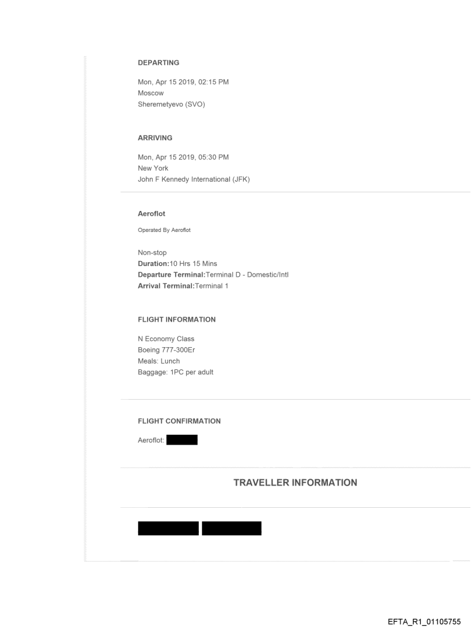Click the ARRIVING section heading

tap(155, 138)
